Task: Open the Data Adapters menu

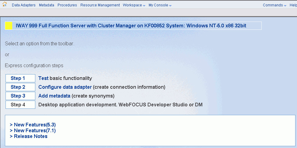Action: 24,5
